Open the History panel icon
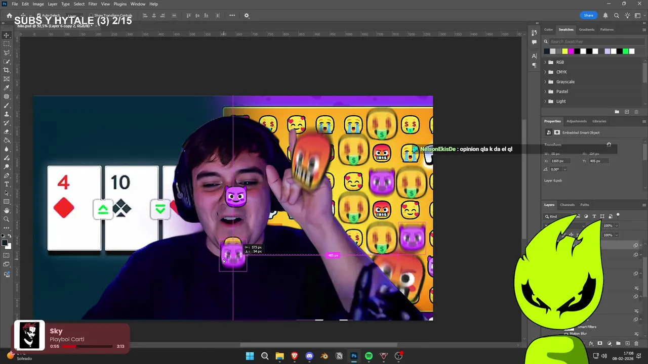Viewport: 648px width, 364px height. (534, 33)
